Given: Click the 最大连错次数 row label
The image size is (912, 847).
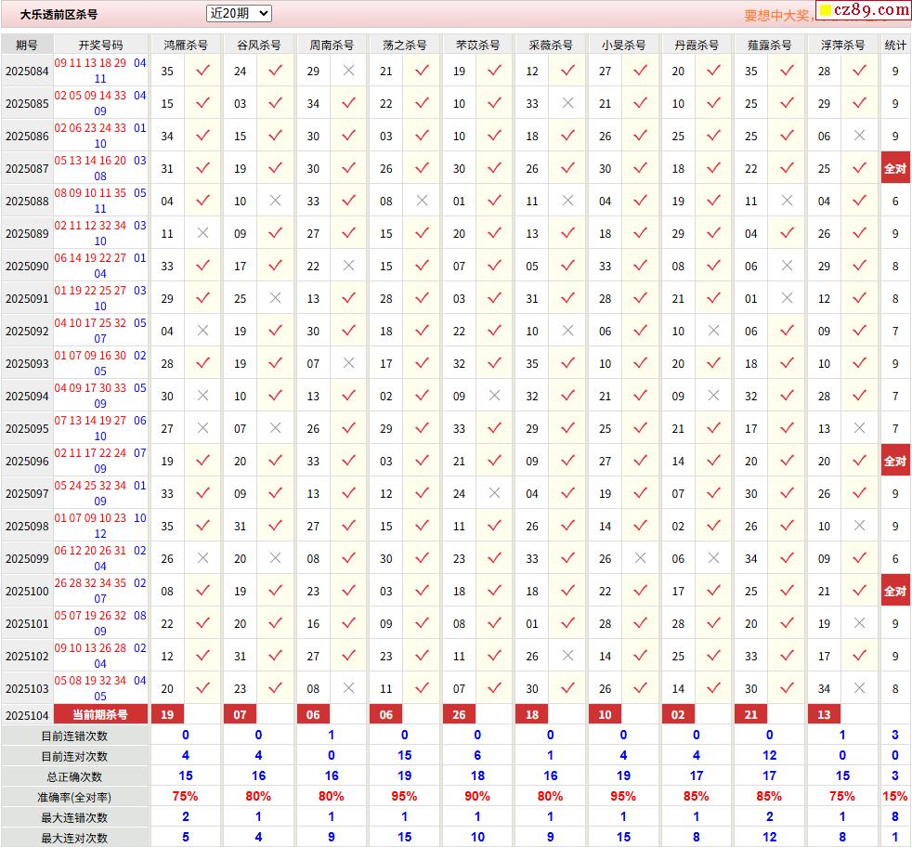Looking at the screenshot, I should tap(74, 817).
